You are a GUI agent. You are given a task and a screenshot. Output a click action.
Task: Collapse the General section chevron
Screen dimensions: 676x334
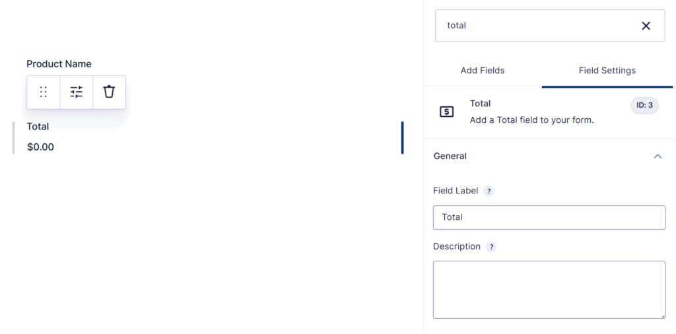(658, 156)
